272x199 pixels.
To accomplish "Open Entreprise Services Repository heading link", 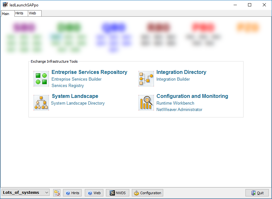I will tap(89, 72).
